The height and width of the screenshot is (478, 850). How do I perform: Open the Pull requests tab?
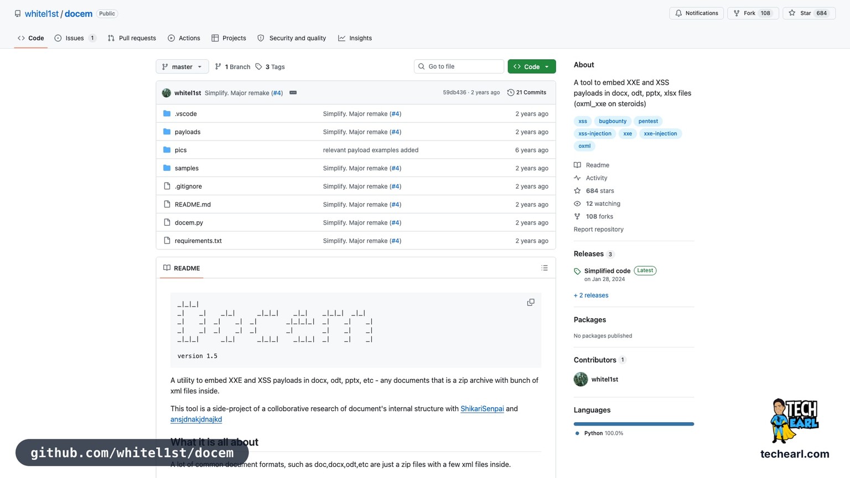(132, 38)
